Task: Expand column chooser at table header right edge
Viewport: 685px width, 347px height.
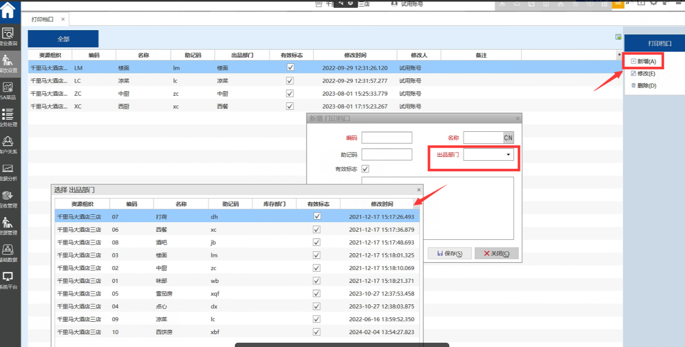Action: tap(619, 55)
